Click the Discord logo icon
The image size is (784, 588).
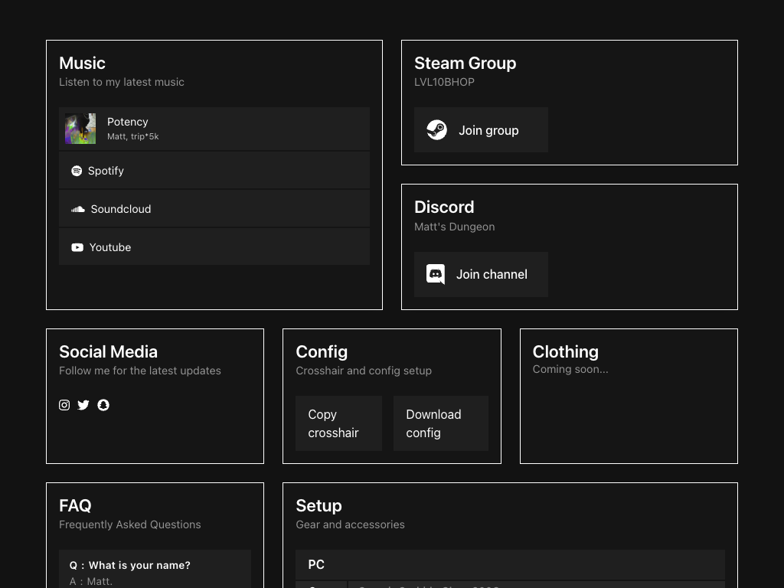436,274
